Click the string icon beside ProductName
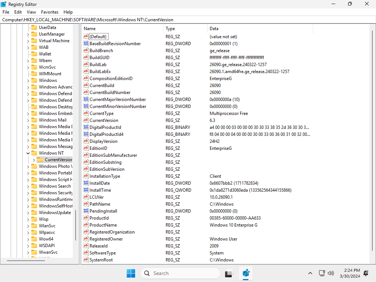The image size is (376, 282). [x=86, y=225]
